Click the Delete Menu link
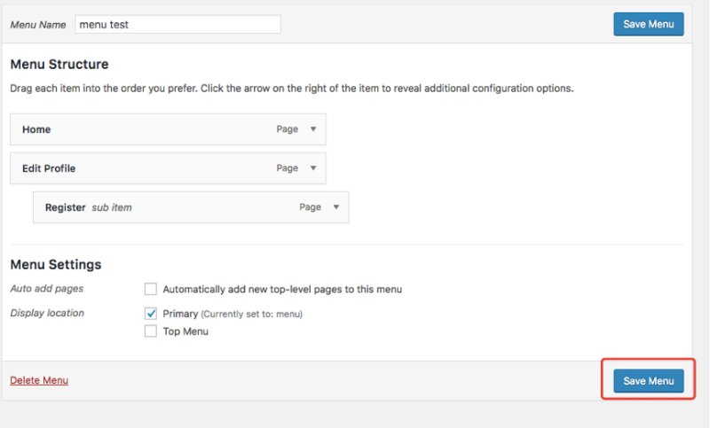The width and height of the screenshot is (710, 428). coord(39,380)
